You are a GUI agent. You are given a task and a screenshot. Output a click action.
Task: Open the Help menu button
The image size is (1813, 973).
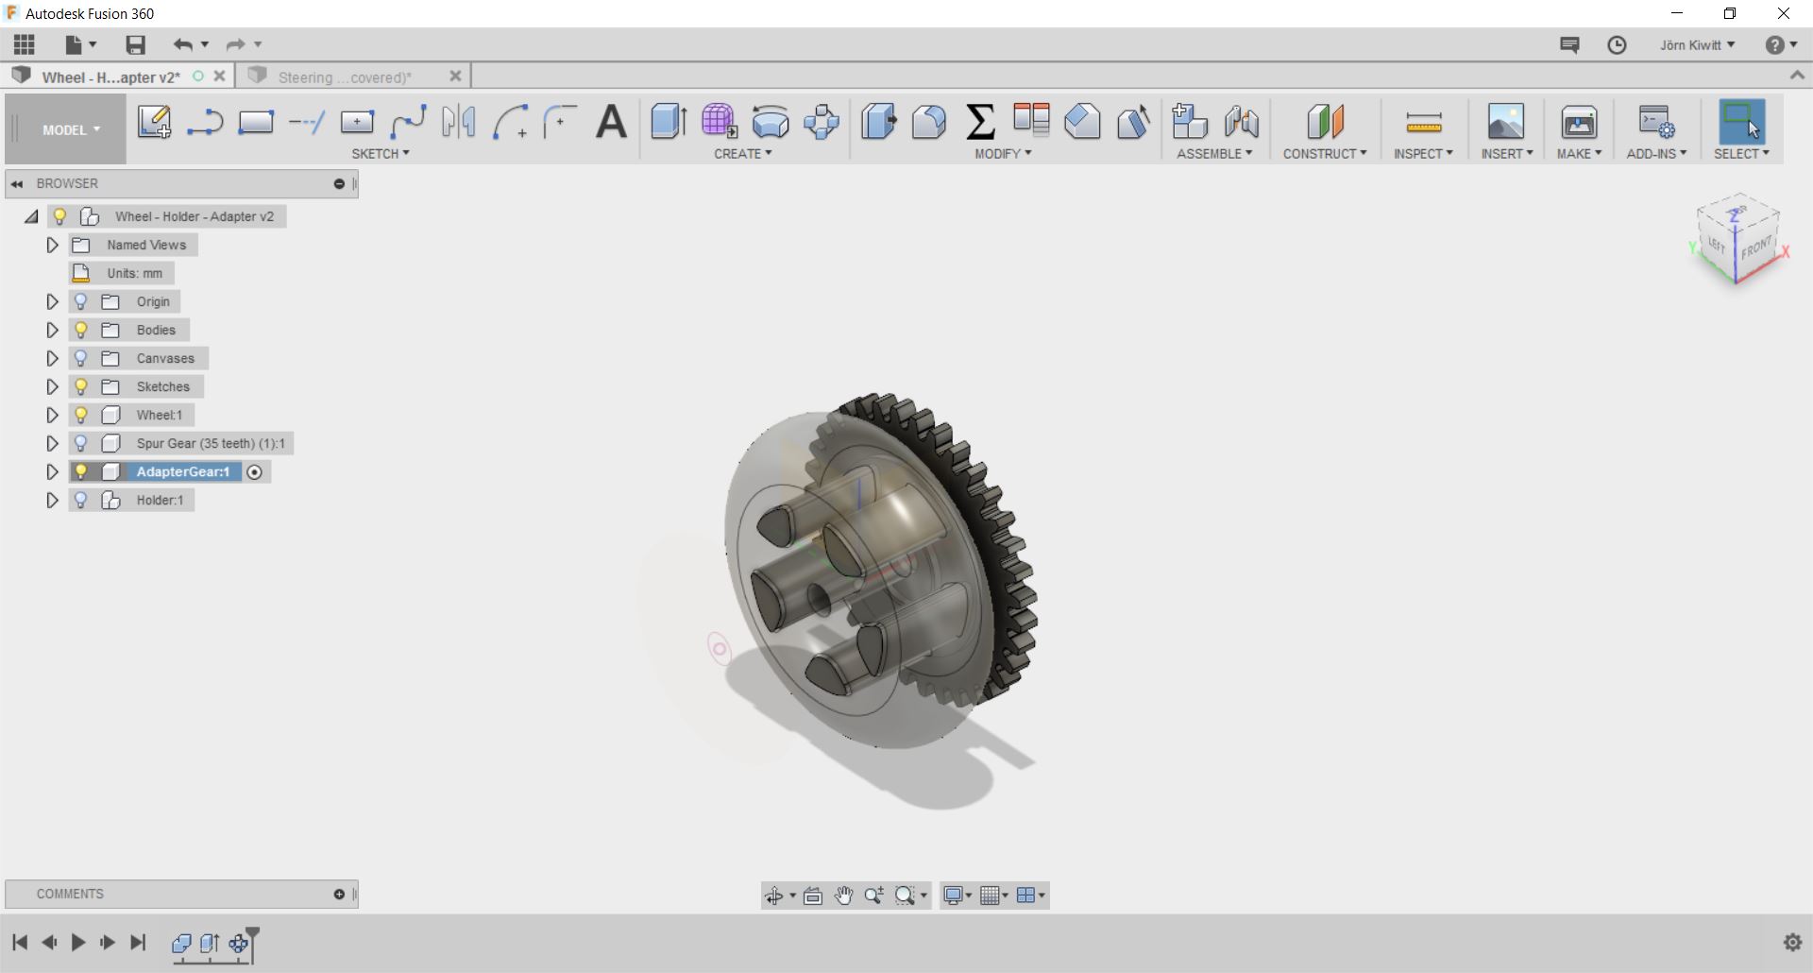1781,45
